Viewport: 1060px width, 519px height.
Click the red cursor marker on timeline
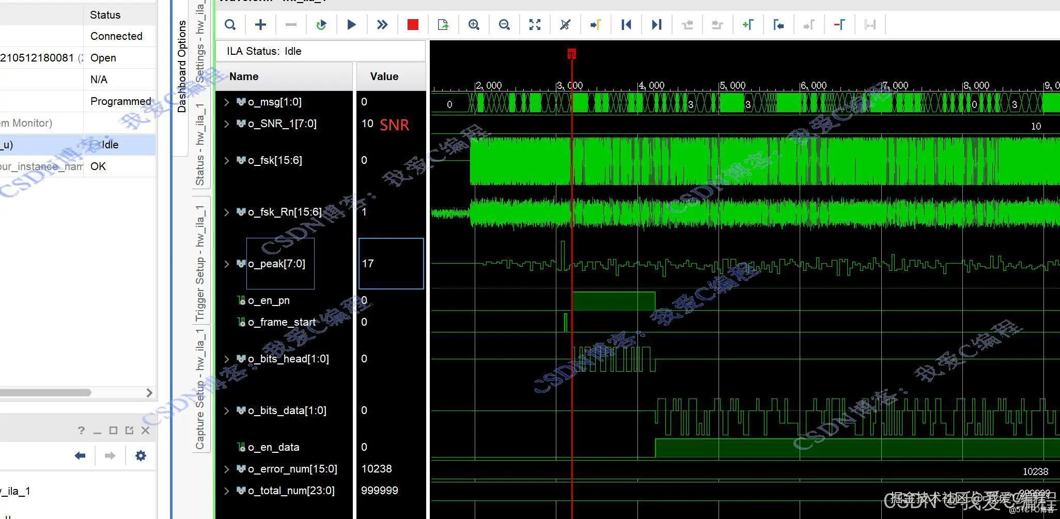coord(571,54)
